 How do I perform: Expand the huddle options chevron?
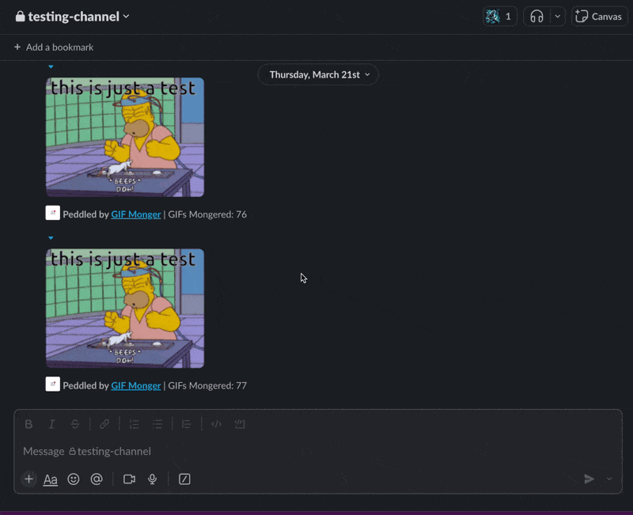click(x=558, y=17)
